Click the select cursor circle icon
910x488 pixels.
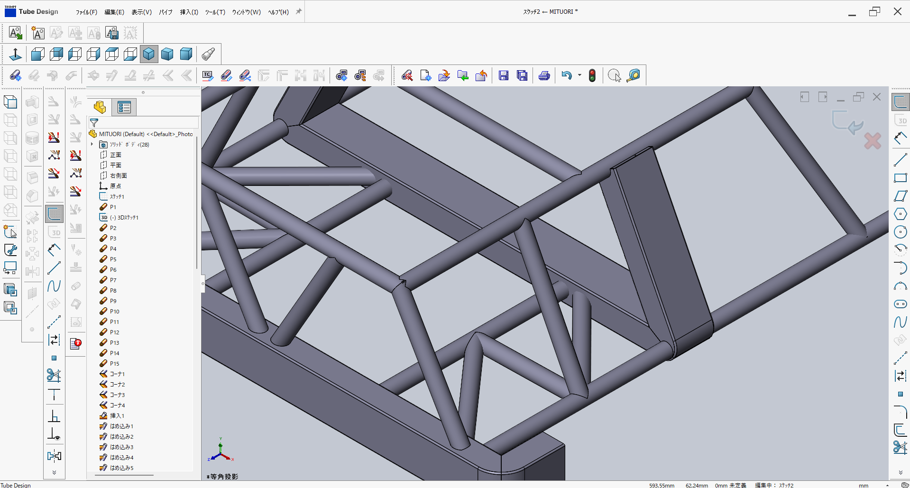pyautogui.click(x=615, y=75)
